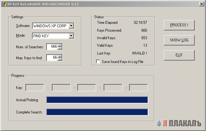Click the Actual Probing: label
This screenshot has height=131, width=206.
[x=27, y=100]
